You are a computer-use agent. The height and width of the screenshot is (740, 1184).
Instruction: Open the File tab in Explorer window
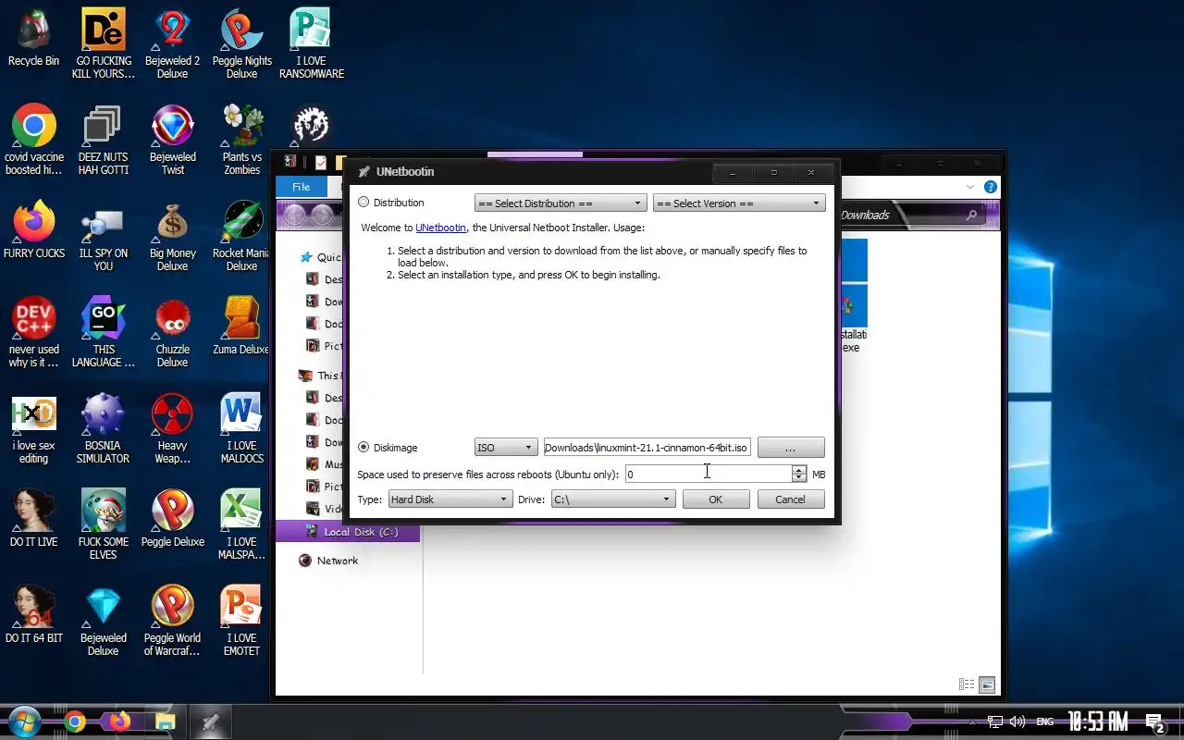pos(301,187)
